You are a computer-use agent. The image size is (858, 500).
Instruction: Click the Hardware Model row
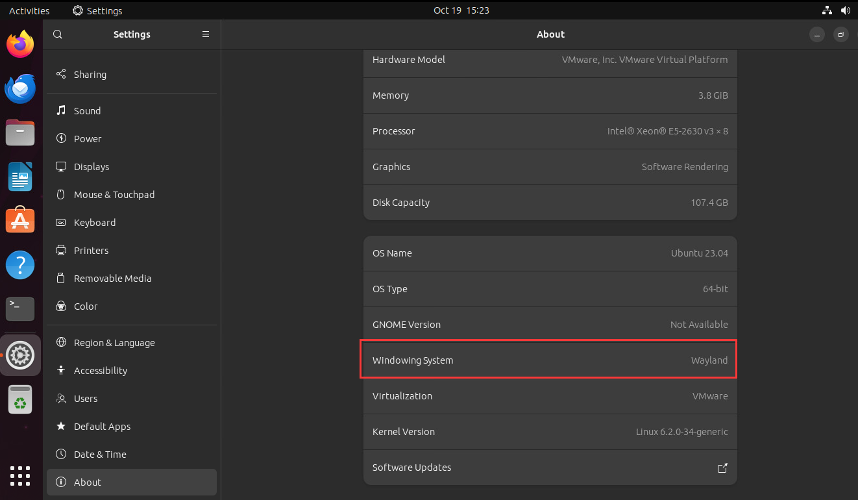(x=550, y=63)
